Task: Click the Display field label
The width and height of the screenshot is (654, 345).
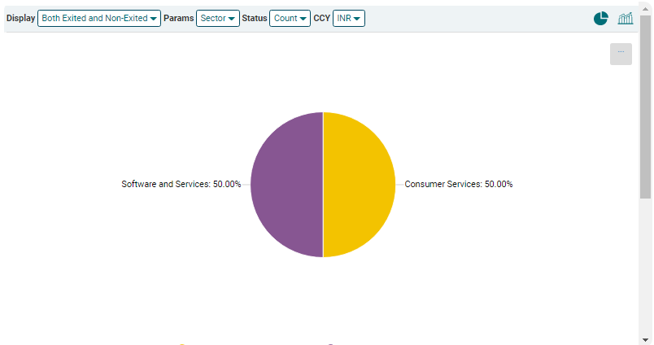Action: pos(21,18)
